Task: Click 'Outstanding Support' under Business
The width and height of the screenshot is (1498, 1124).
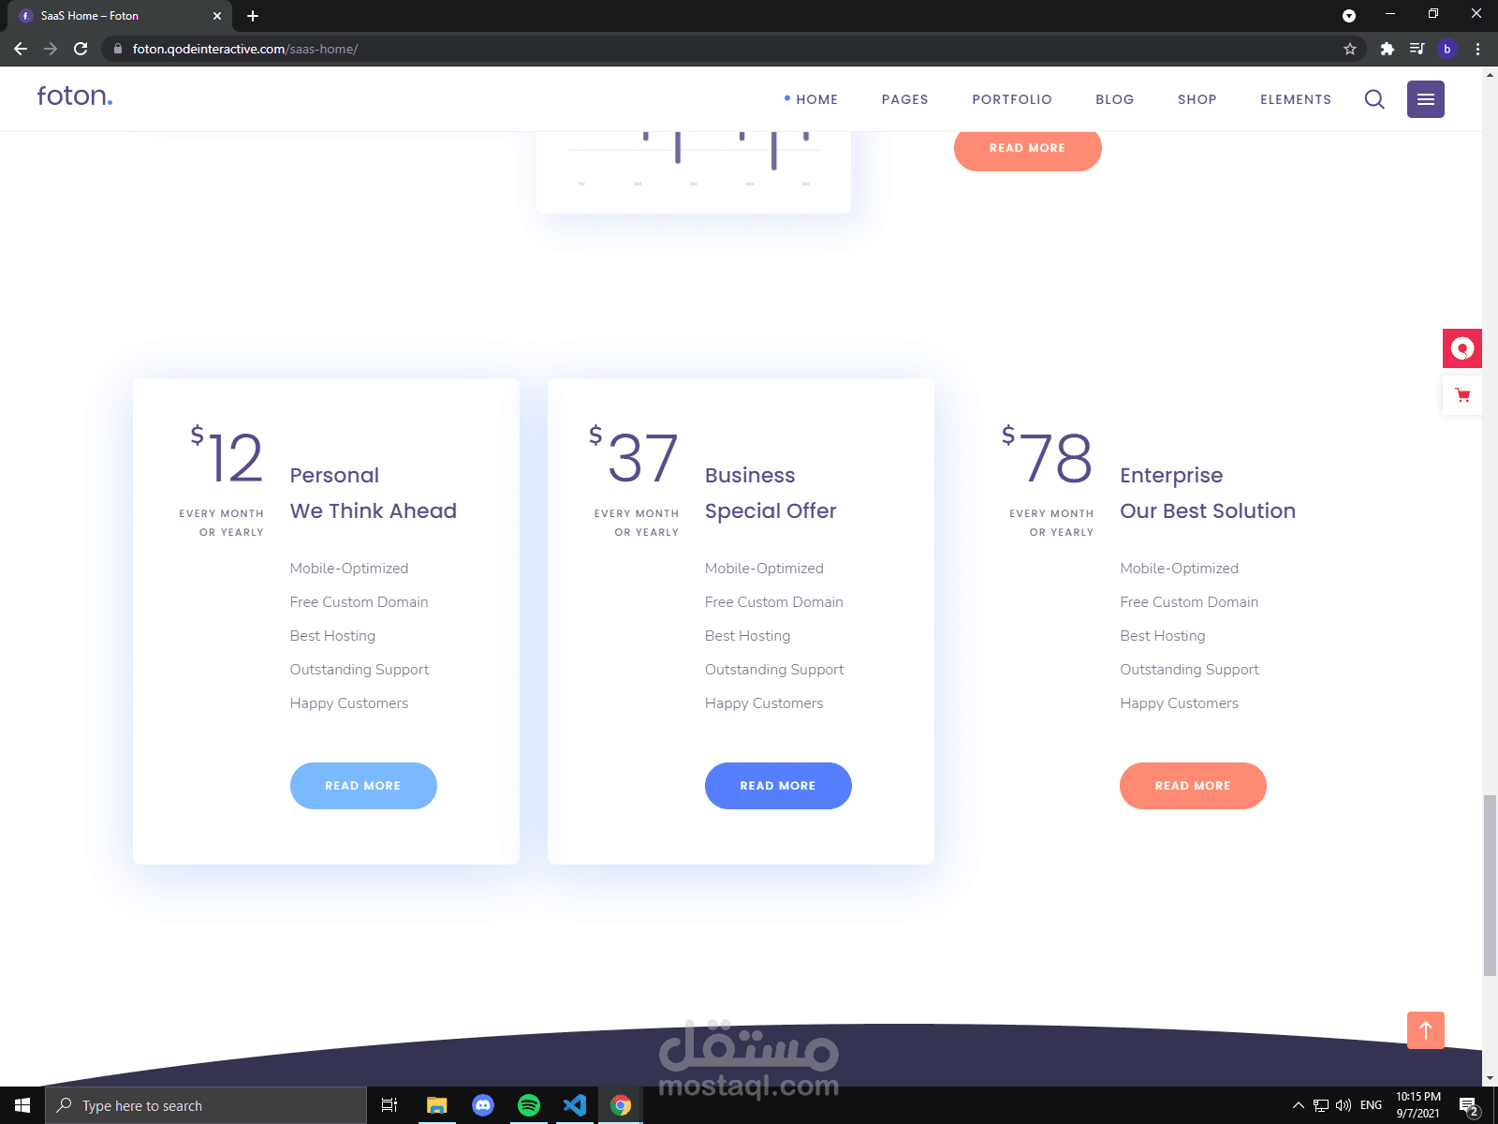Action: coord(774,670)
